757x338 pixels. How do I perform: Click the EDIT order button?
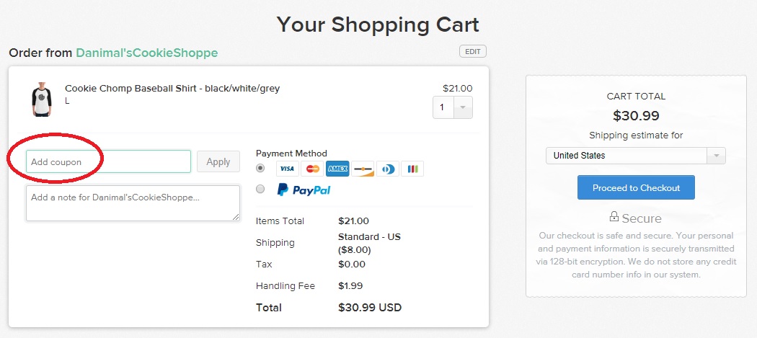(x=473, y=51)
